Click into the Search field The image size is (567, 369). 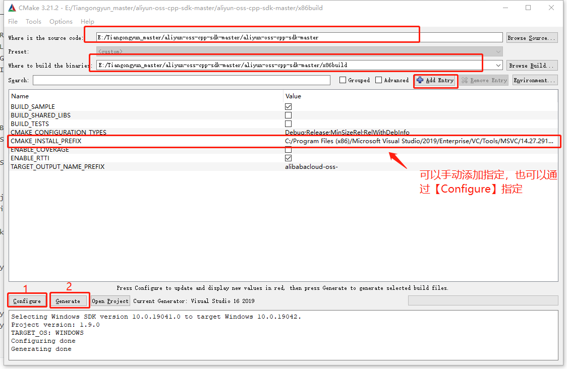pyautogui.click(x=182, y=80)
